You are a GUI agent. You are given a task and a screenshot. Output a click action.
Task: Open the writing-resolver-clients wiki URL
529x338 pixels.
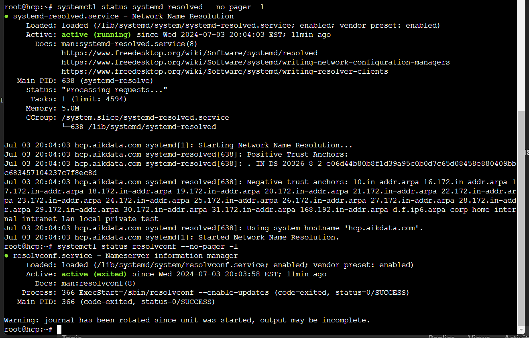(225, 72)
